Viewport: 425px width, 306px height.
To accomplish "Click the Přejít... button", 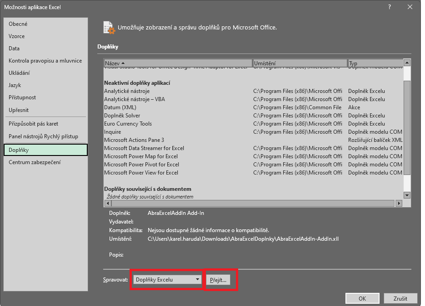I will click(218, 280).
